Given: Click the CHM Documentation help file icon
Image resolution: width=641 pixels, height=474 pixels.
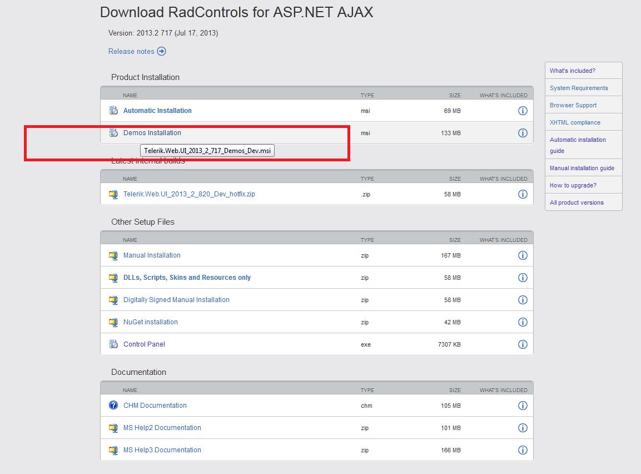Looking at the screenshot, I should 113,405.
